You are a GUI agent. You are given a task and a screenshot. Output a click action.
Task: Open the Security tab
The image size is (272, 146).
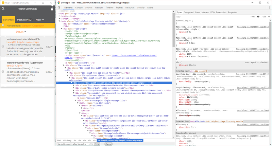pos(141,7)
